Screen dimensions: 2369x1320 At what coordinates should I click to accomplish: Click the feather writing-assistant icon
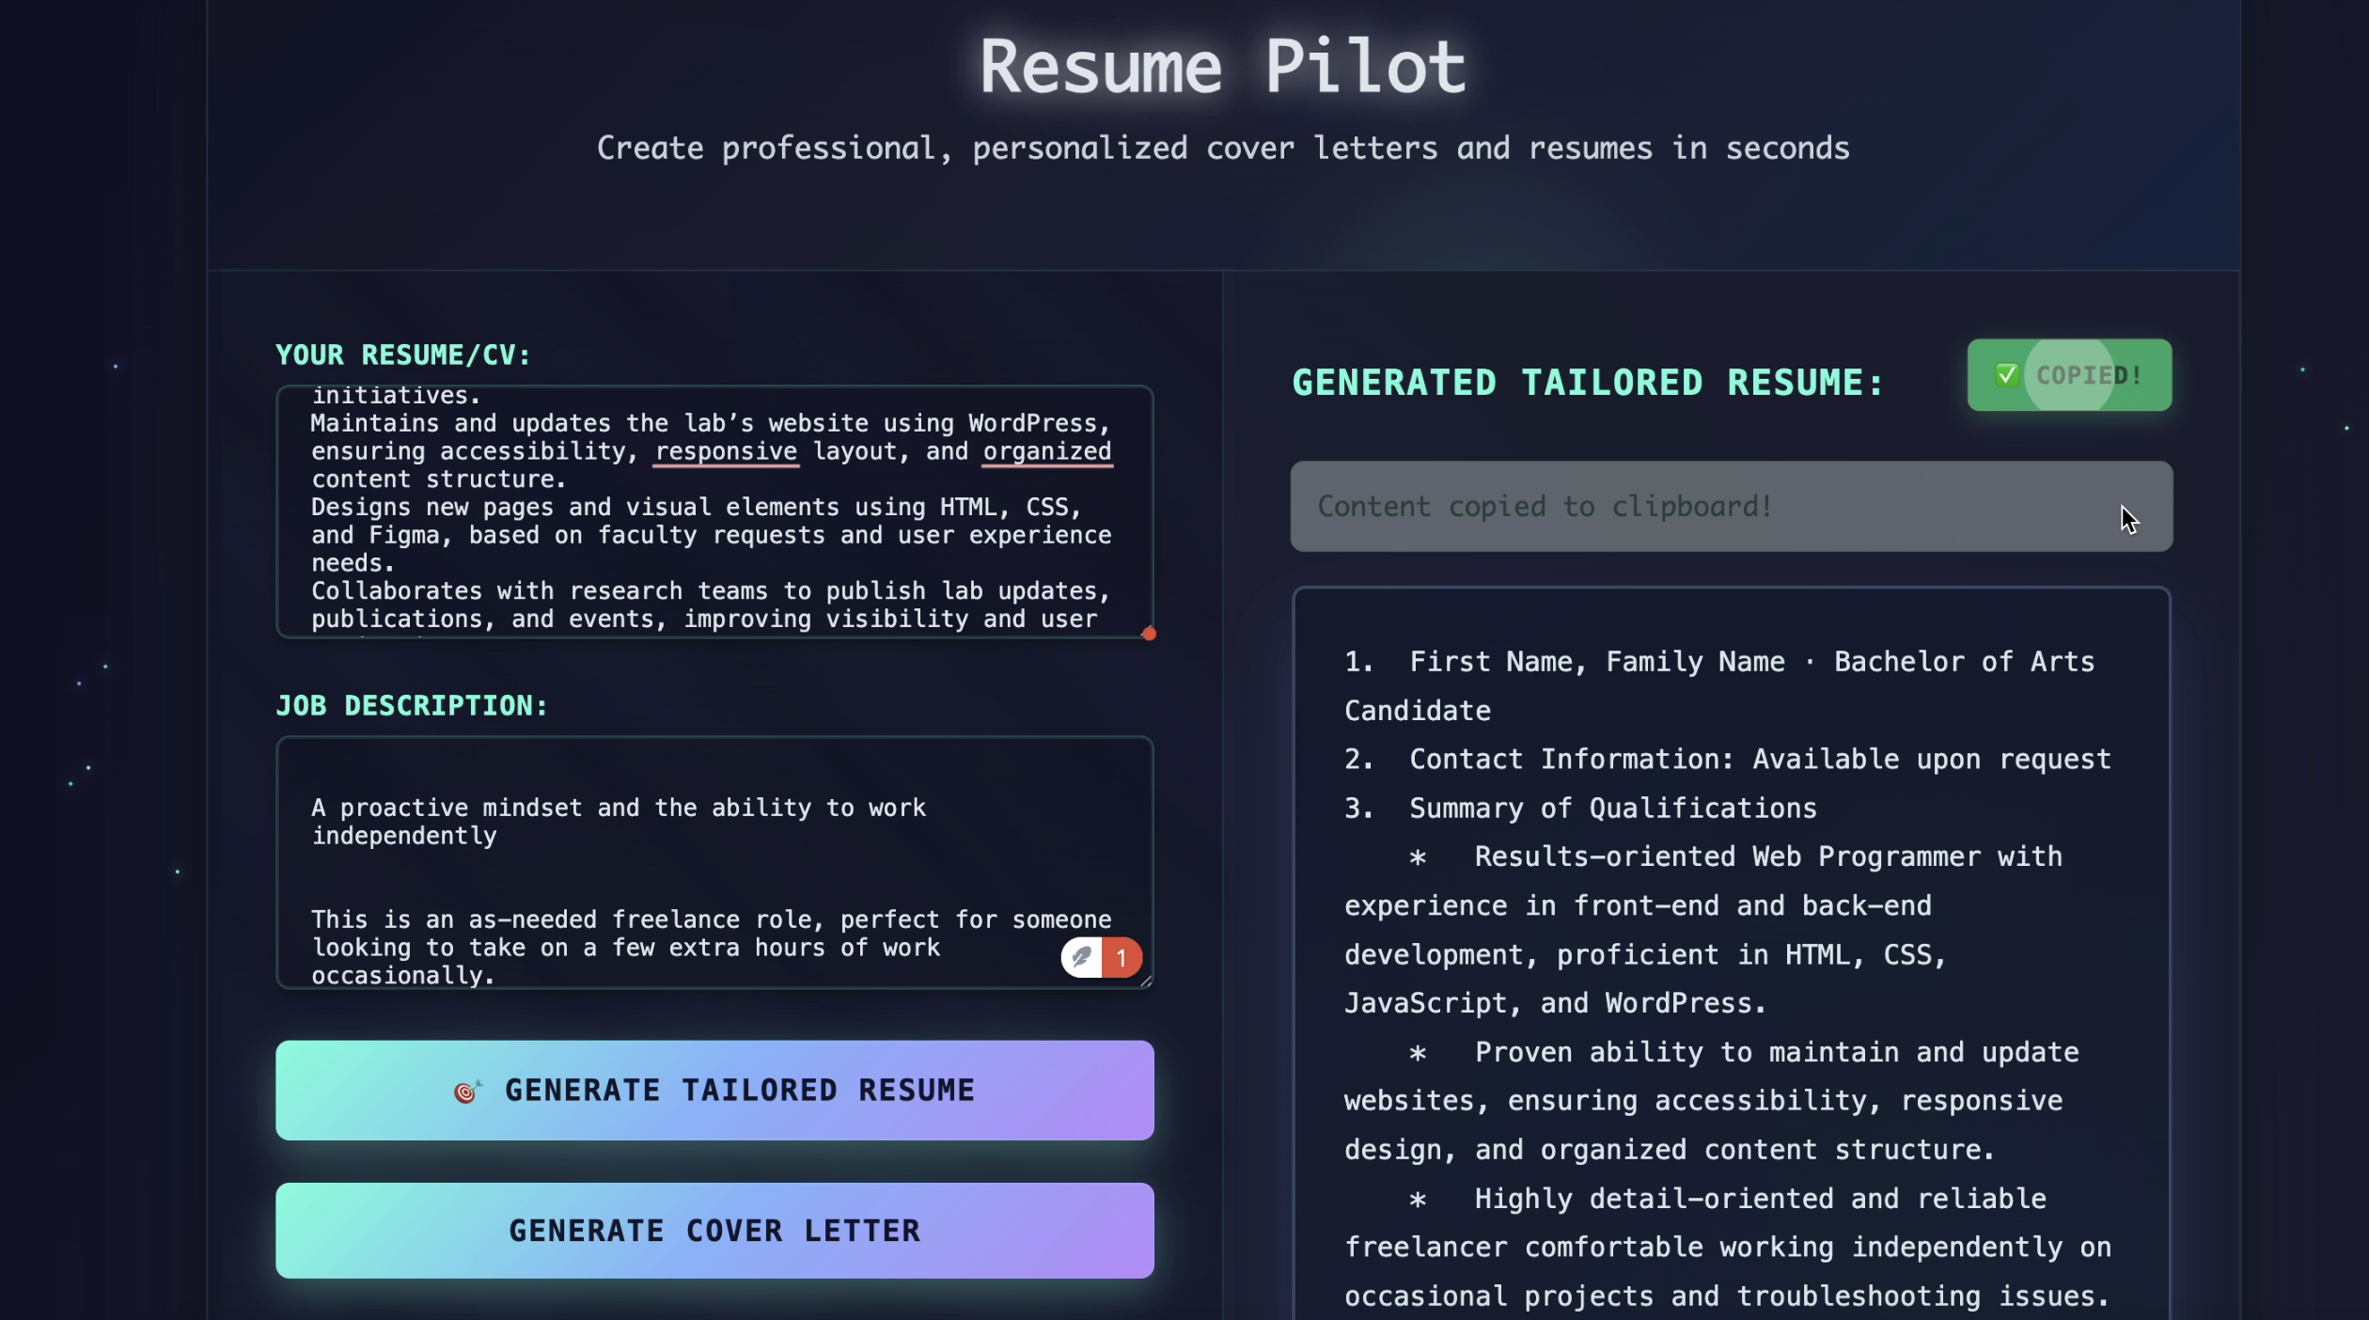click(1081, 957)
